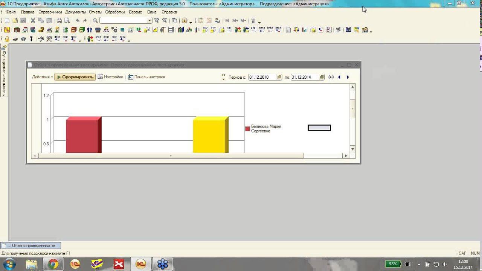Go to next period with right arrow
Image resolution: width=482 pixels, height=271 pixels.
[x=348, y=77]
